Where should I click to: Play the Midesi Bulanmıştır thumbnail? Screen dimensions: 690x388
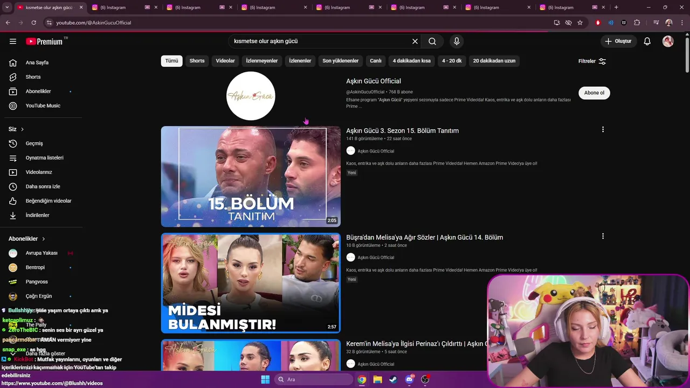click(251, 283)
